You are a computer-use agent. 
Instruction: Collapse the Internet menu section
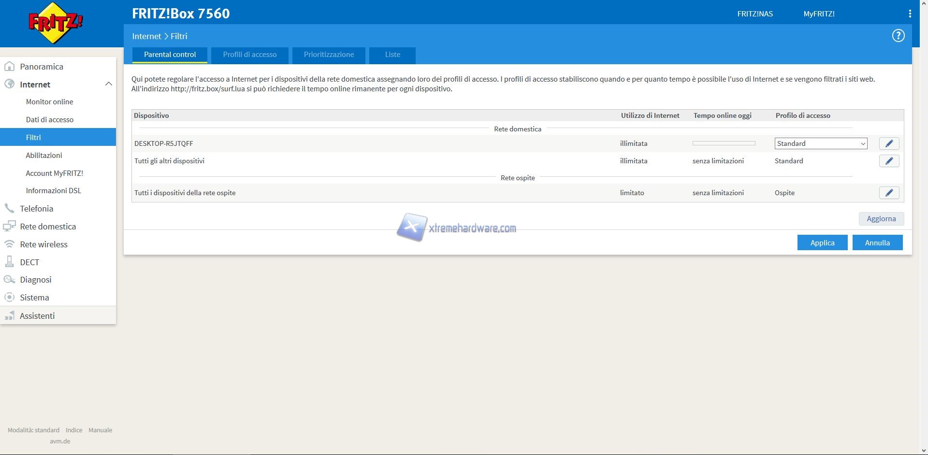pyautogui.click(x=108, y=84)
